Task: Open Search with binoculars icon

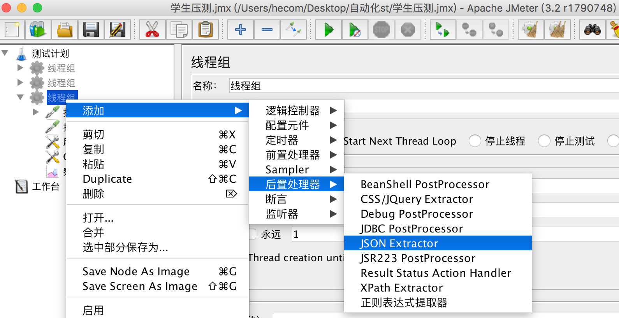Action: (x=592, y=30)
